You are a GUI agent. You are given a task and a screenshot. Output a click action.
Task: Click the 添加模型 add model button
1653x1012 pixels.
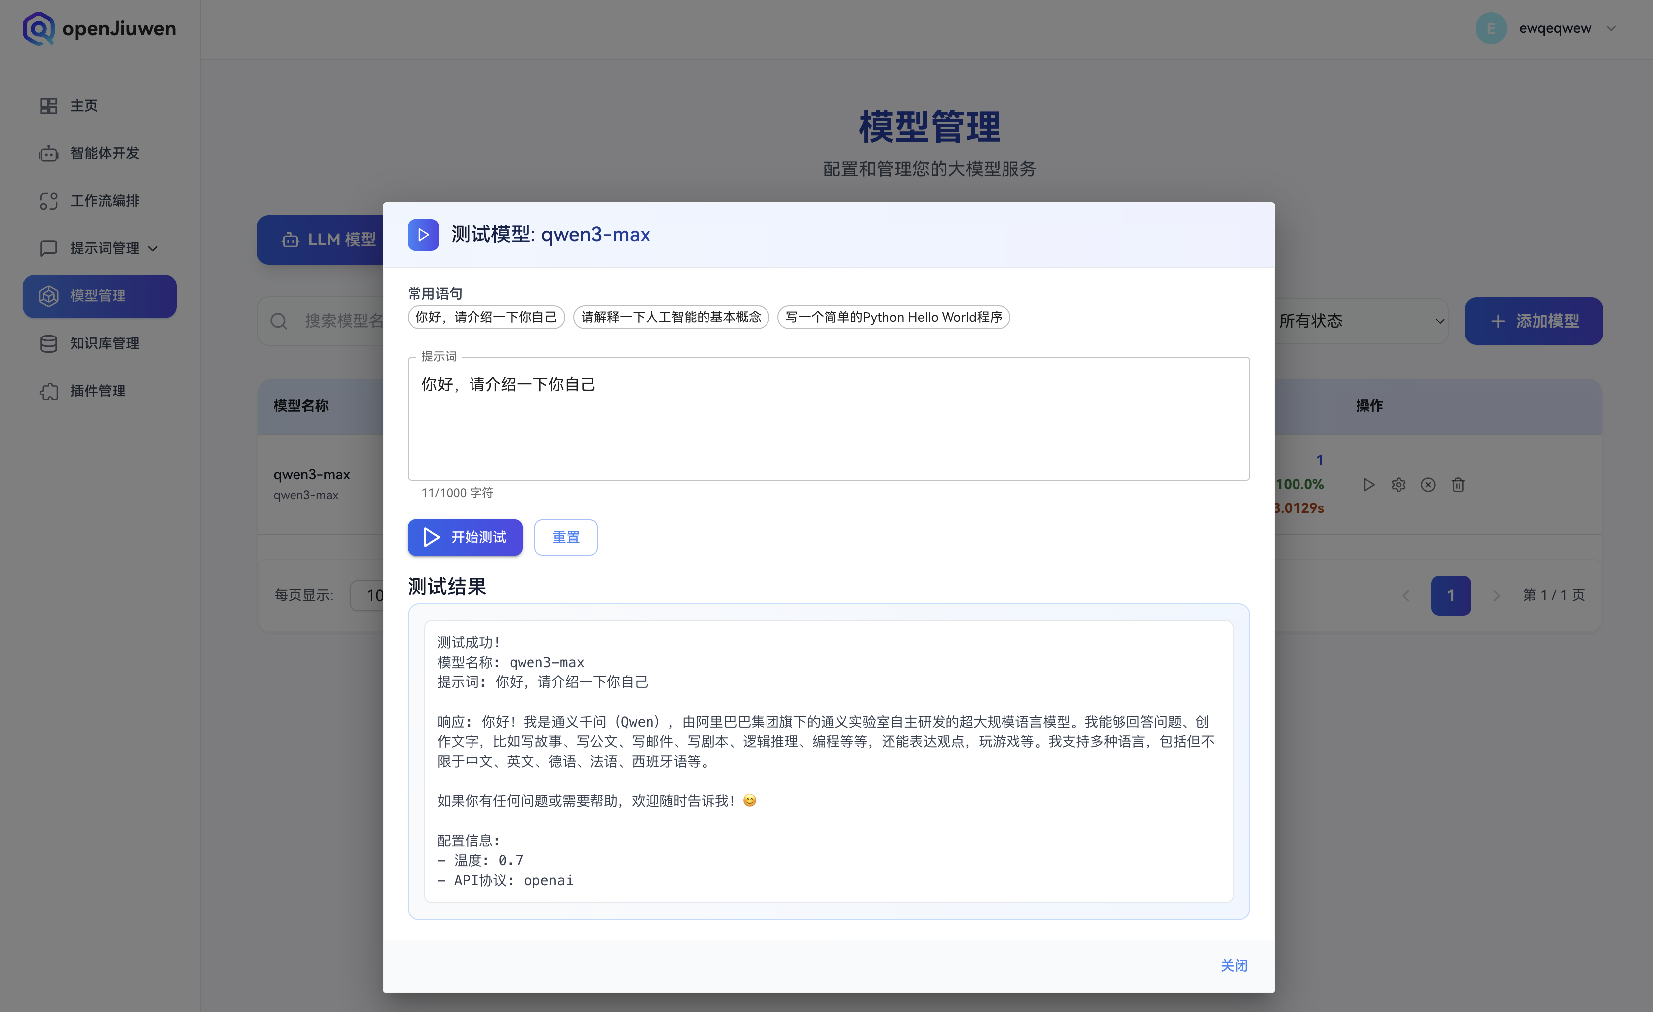coord(1534,321)
